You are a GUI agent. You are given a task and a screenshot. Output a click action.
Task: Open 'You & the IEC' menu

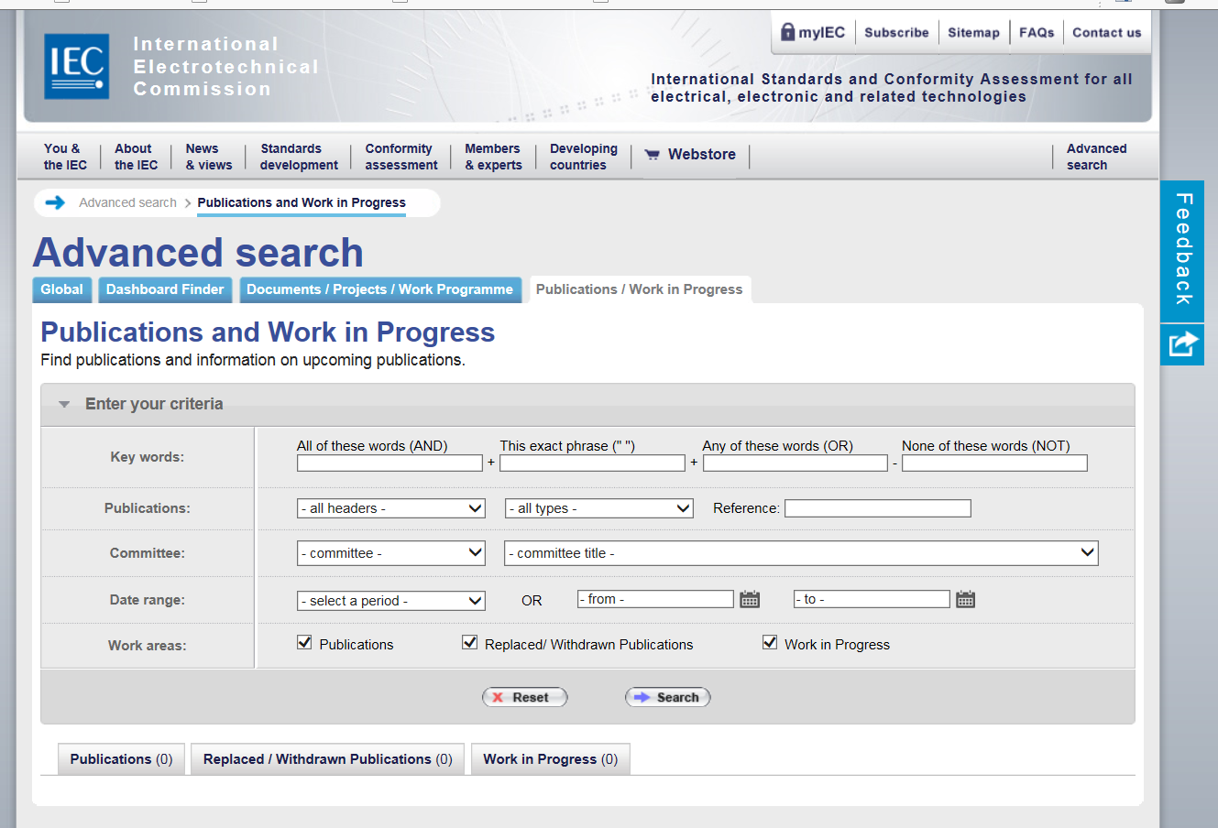[65, 157]
